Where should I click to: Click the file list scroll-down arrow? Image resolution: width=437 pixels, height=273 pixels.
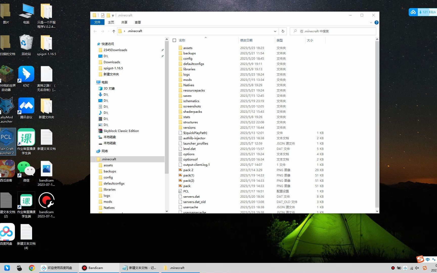click(377, 211)
